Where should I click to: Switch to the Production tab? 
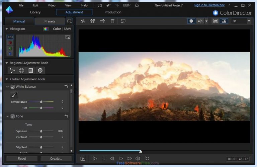pyautogui.click(x=113, y=12)
